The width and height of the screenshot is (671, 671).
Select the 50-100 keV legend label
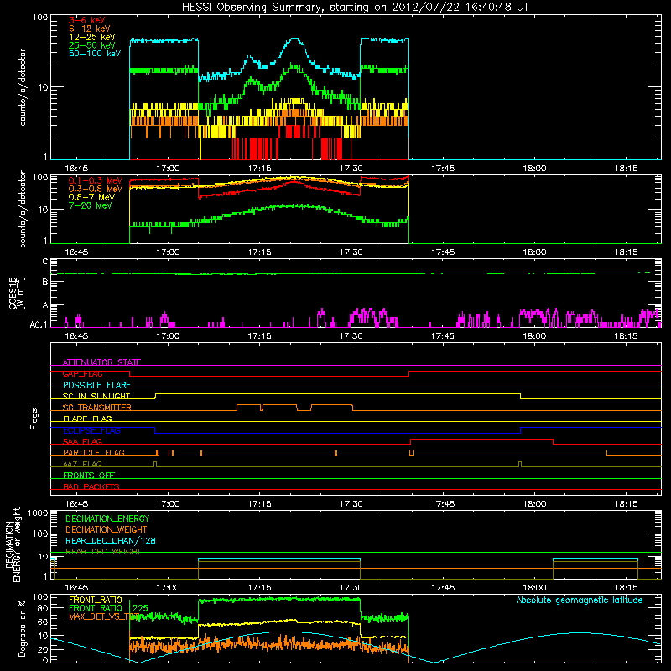95,54
